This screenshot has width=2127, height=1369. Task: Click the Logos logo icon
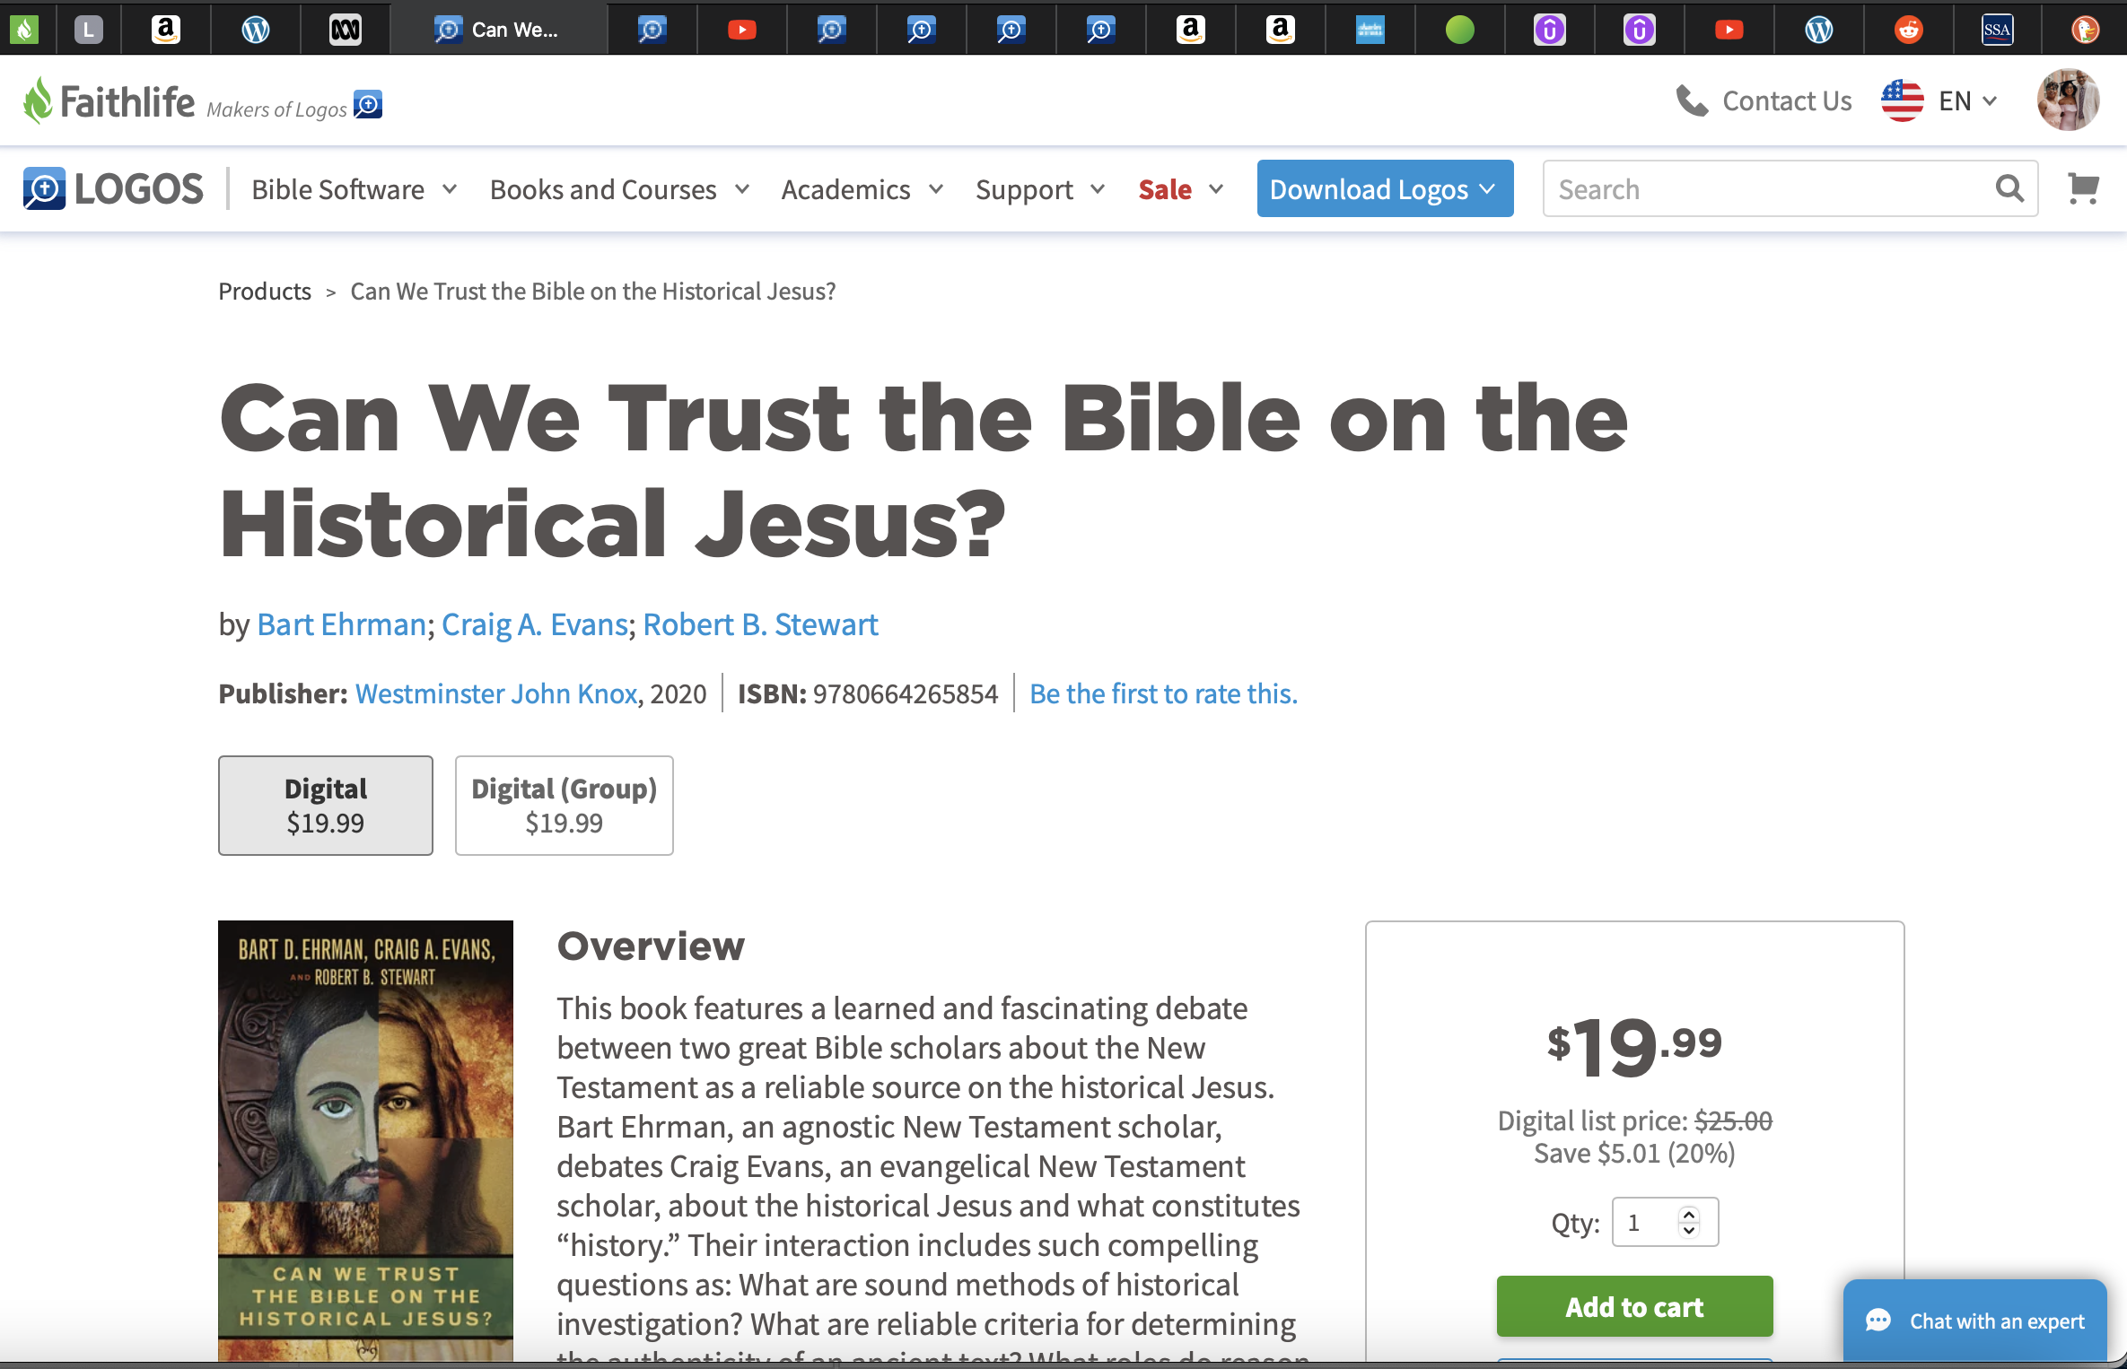point(44,188)
